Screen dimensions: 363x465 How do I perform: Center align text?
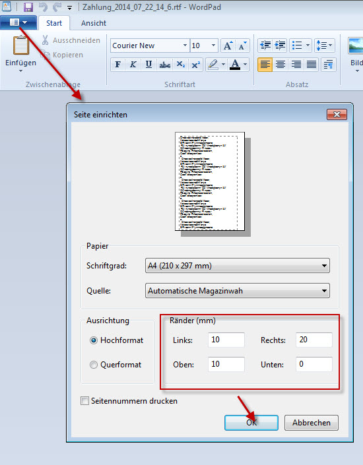(280, 65)
